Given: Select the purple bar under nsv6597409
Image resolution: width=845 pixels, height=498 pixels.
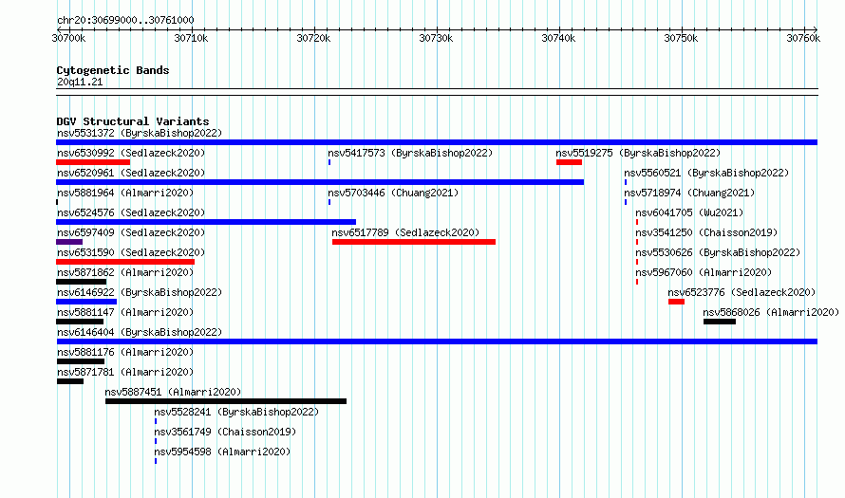Looking at the screenshot, I should pos(69,242).
